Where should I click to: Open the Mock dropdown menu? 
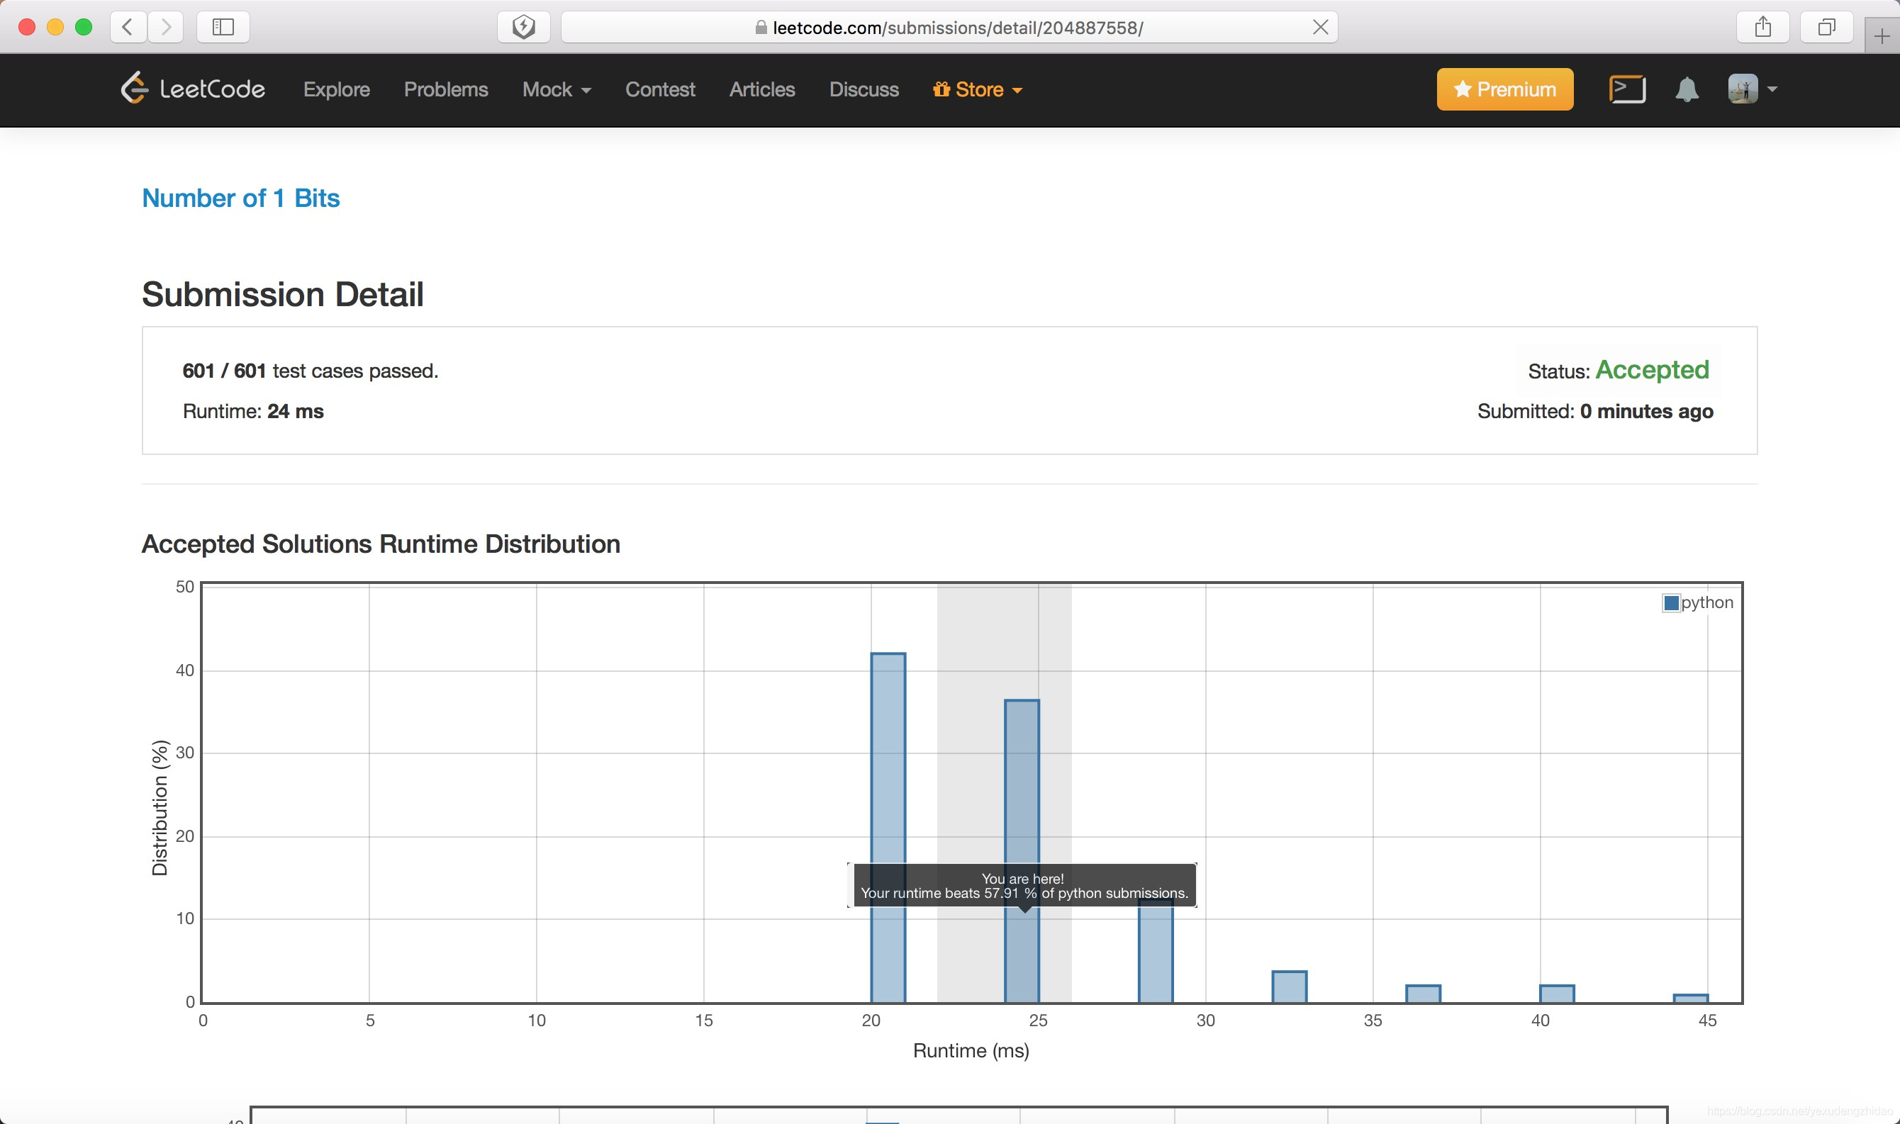pyautogui.click(x=555, y=89)
